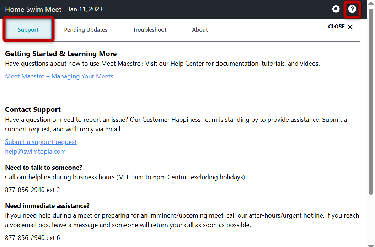
Task: Click the scrollbar up arrow
Action: 371,3
